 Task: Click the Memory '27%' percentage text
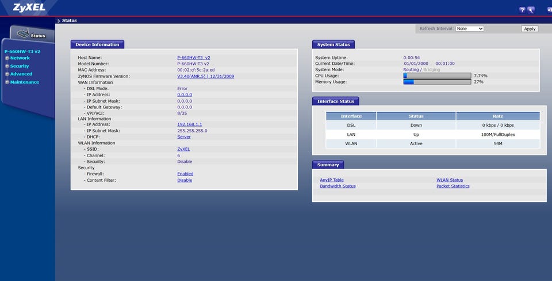pos(478,82)
